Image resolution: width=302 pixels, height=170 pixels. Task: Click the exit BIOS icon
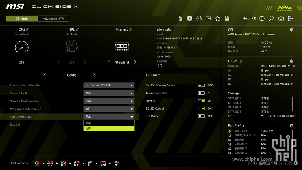point(290,19)
